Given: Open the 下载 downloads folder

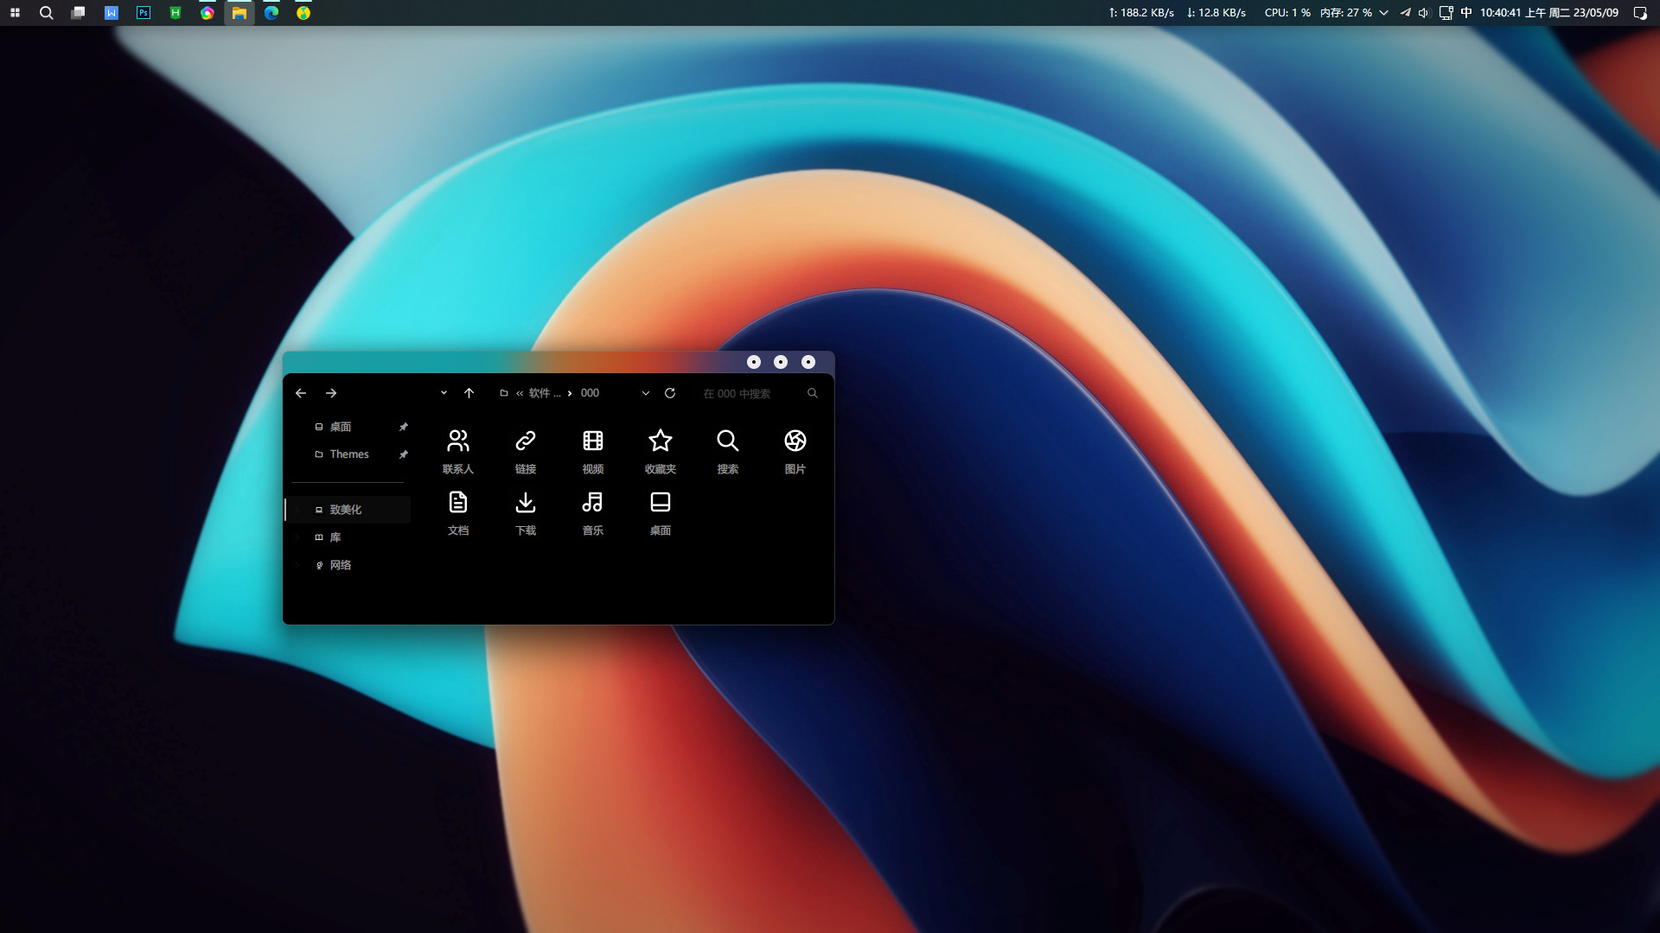Looking at the screenshot, I should [x=525, y=511].
